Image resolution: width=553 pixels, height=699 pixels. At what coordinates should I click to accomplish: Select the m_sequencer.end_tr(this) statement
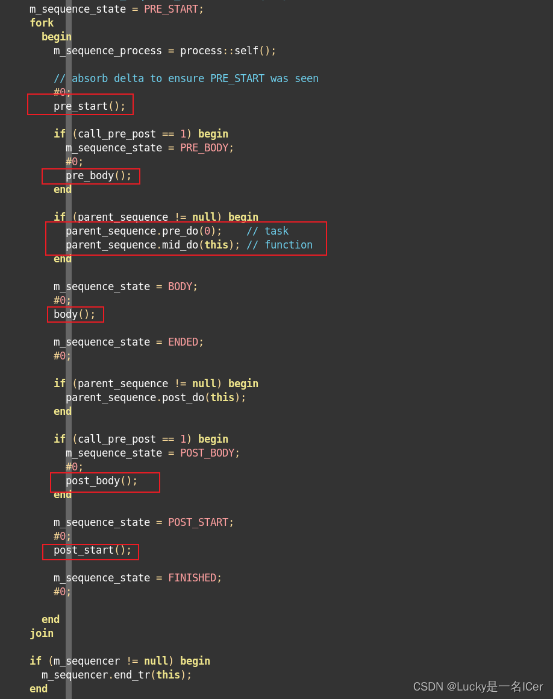click(116, 674)
